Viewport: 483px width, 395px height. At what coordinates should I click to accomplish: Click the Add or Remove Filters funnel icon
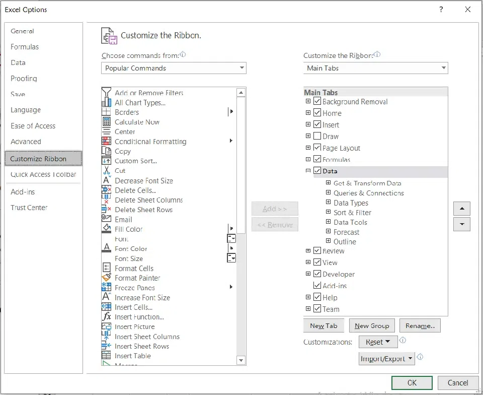[106, 92]
